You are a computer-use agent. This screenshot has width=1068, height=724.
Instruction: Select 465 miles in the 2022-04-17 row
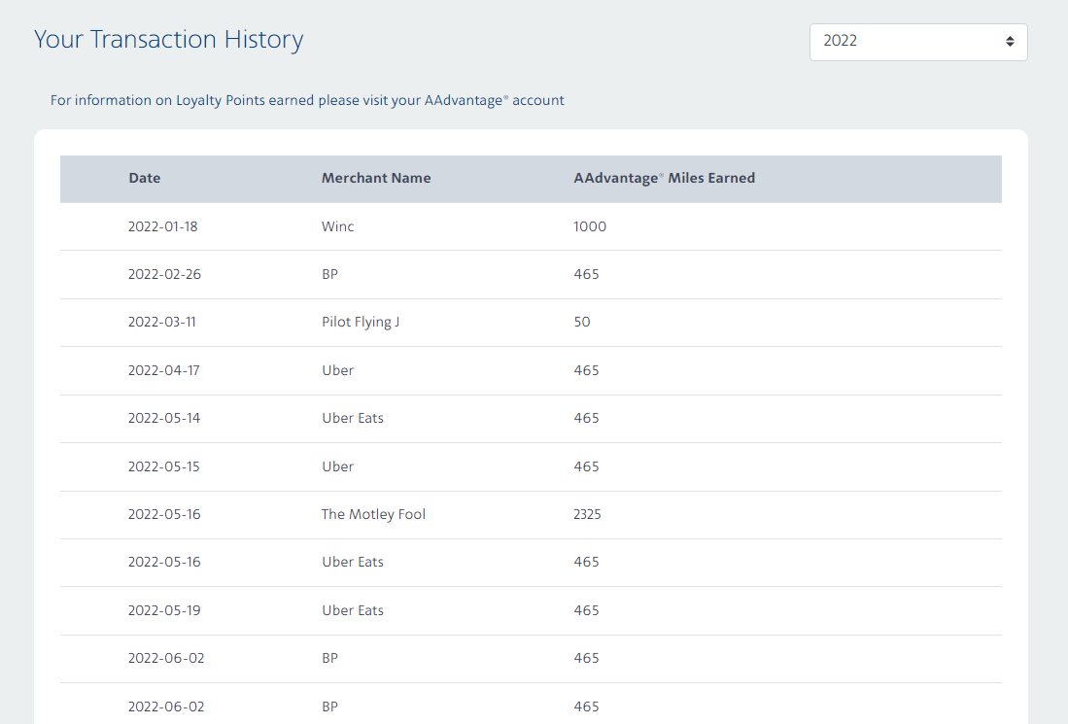(586, 370)
